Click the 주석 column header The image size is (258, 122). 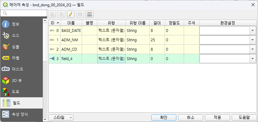coord(192,23)
